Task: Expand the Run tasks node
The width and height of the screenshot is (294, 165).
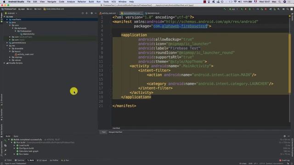Action: click(x=14, y=154)
